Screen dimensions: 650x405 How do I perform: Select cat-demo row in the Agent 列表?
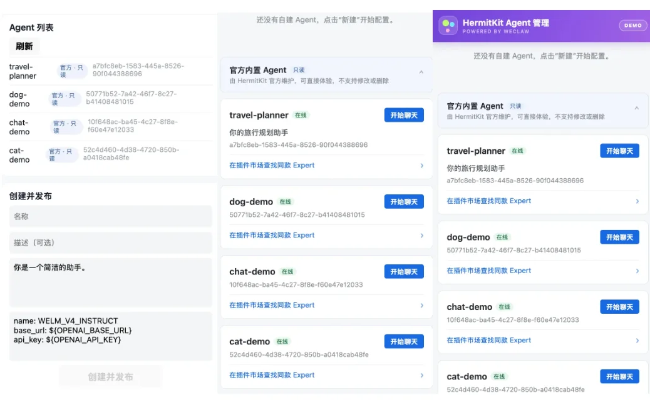click(x=111, y=155)
